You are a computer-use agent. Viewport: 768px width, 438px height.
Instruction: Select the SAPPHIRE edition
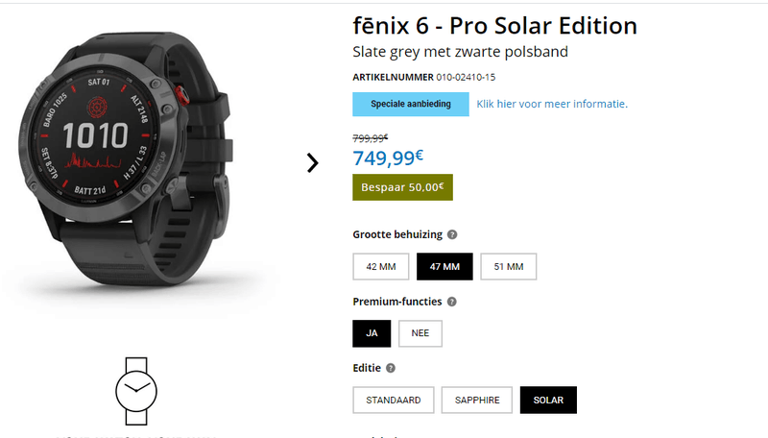[477, 400]
